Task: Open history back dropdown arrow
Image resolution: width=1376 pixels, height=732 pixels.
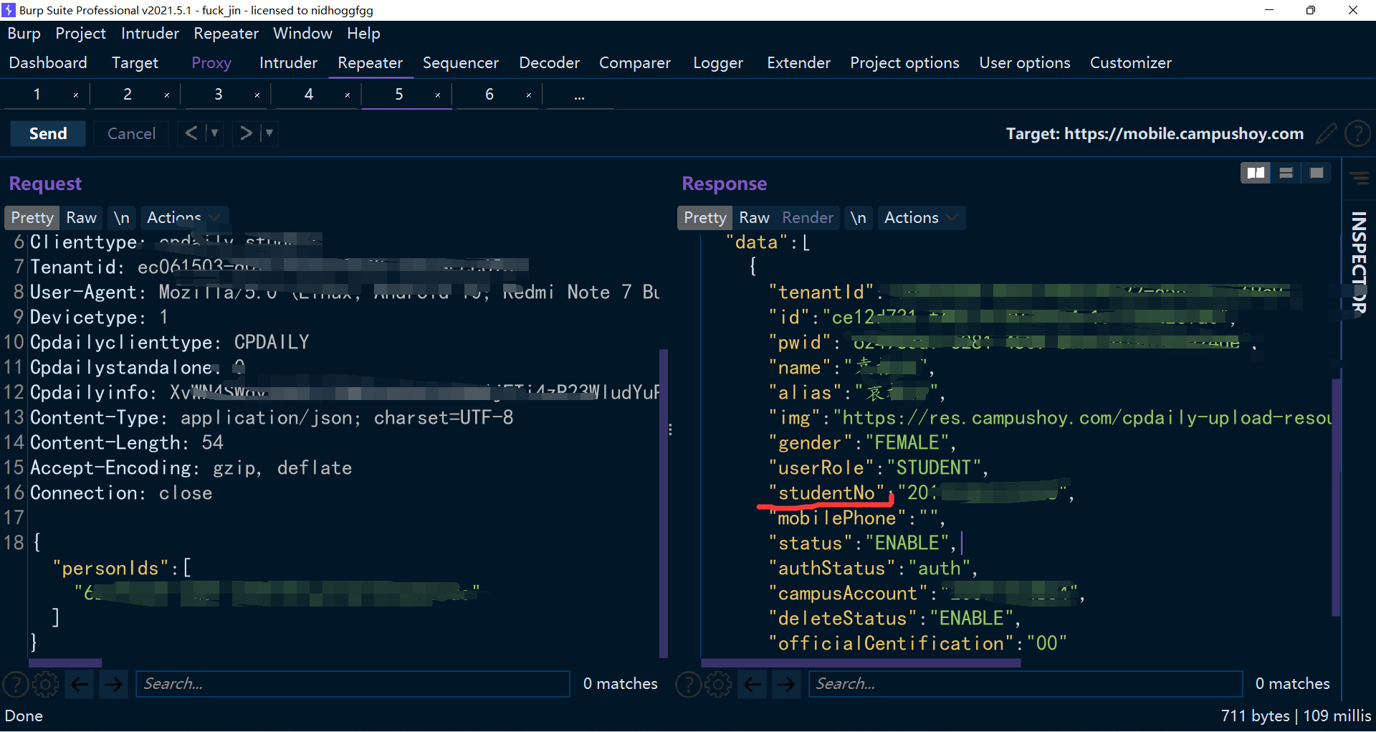Action: 214,133
